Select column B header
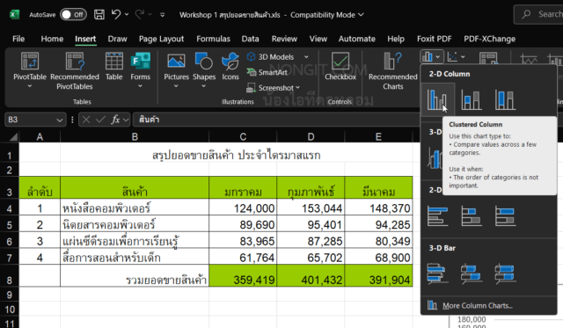The width and height of the screenshot is (563, 328). pos(135,136)
